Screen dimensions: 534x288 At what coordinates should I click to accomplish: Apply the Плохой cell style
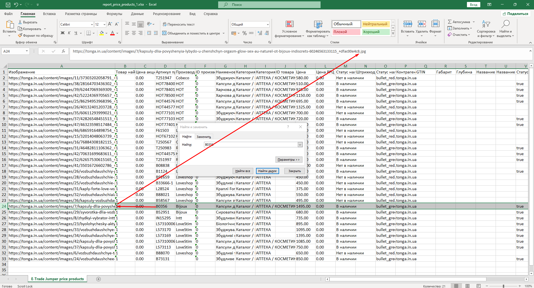(x=346, y=32)
